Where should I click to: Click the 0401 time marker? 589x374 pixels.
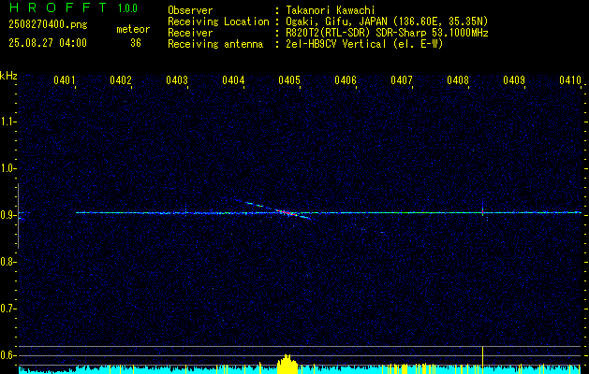coord(65,79)
